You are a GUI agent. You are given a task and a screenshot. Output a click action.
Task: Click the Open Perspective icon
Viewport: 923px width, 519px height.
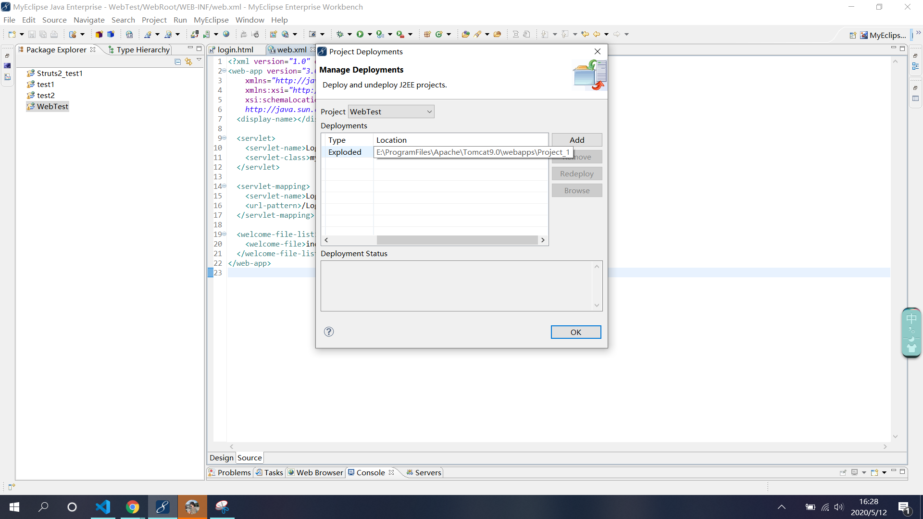click(853, 35)
